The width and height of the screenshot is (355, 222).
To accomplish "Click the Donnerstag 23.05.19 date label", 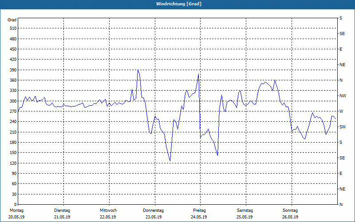I will (153, 214).
